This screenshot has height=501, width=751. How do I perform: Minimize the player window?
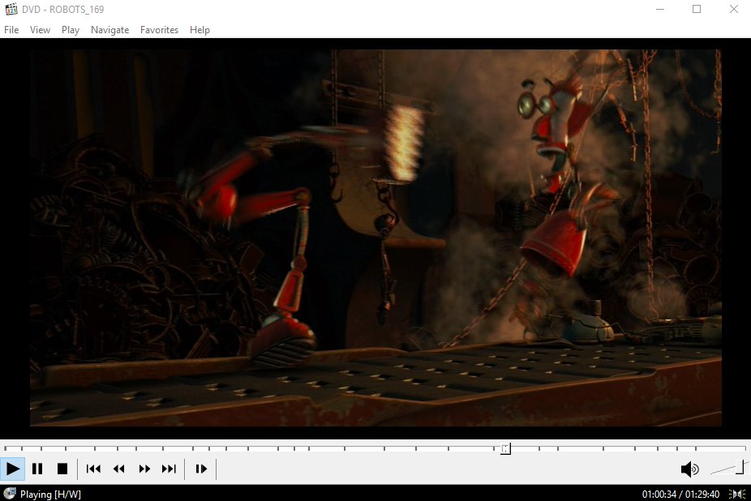[x=660, y=9]
